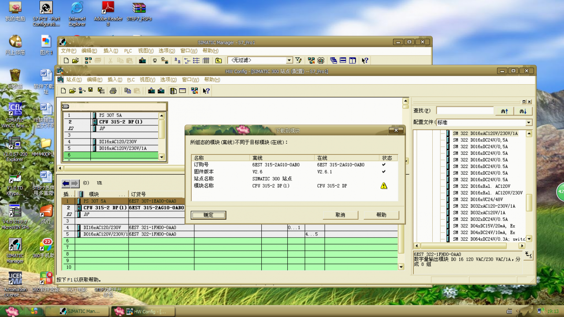Click Configure Network icon in SIMATIC Manager toolbar
This screenshot has height=317, width=564.
coord(312,60)
